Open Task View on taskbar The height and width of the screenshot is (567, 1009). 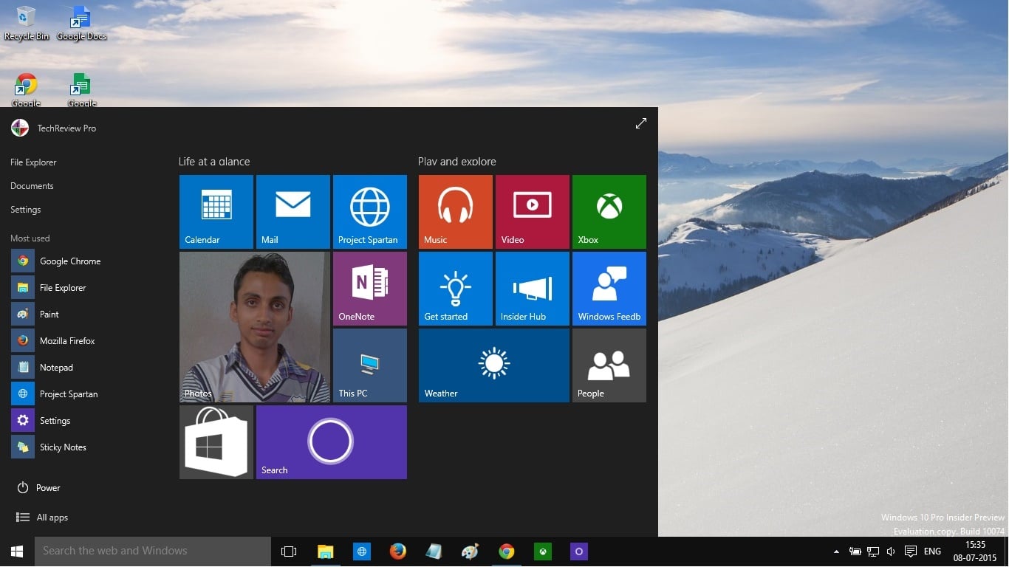point(289,551)
